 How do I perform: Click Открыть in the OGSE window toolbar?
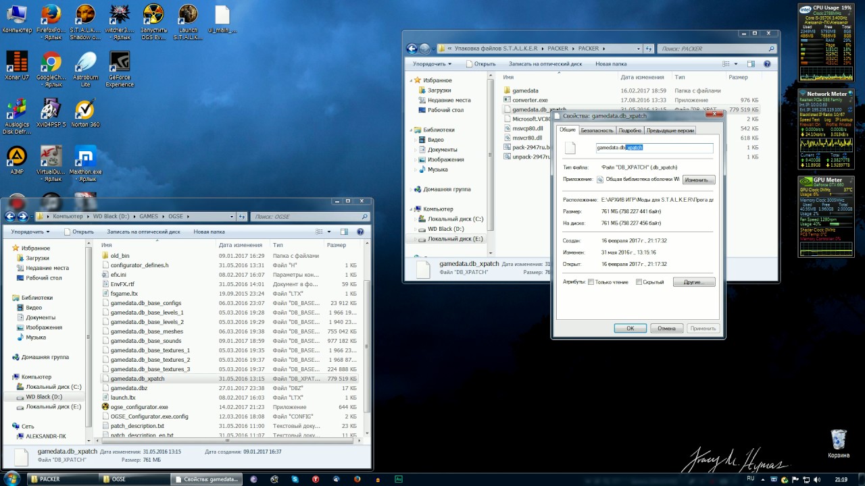[x=79, y=232]
